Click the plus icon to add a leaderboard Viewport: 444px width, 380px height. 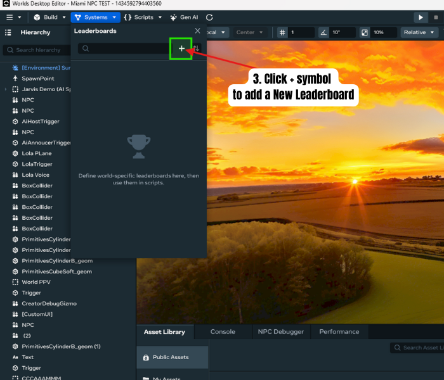click(x=181, y=49)
